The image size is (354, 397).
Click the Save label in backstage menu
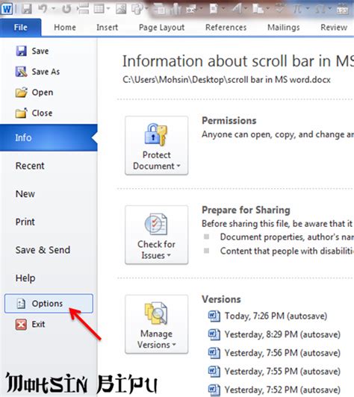click(40, 51)
